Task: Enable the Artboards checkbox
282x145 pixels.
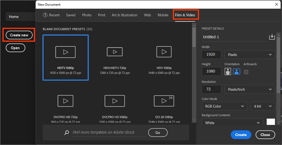Action: [x=246, y=72]
